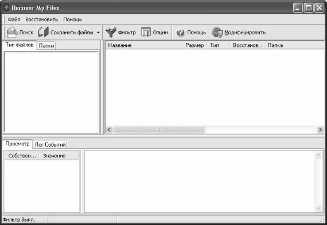Sort by the Папка column header
This screenshot has height=225, width=327.
pyautogui.click(x=294, y=45)
